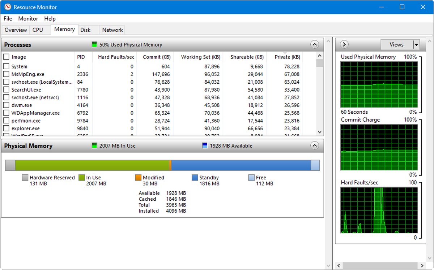Click working set value 90,040
Image resolution: width=434 pixels, height=270 pixels.
point(212,129)
